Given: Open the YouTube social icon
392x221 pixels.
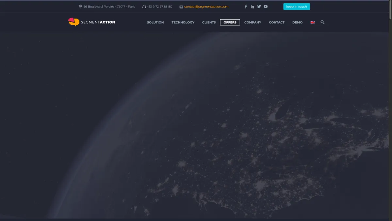Looking at the screenshot, I should point(266,7).
